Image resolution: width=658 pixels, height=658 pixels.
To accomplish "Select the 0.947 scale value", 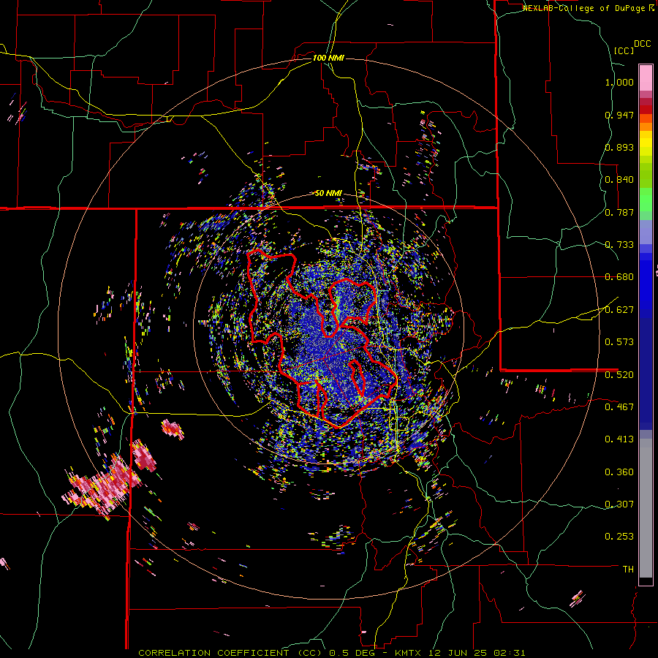I will click(619, 115).
